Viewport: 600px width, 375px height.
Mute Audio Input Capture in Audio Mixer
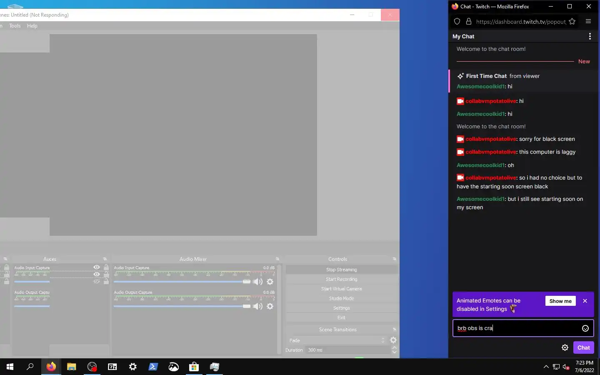pyautogui.click(x=258, y=282)
